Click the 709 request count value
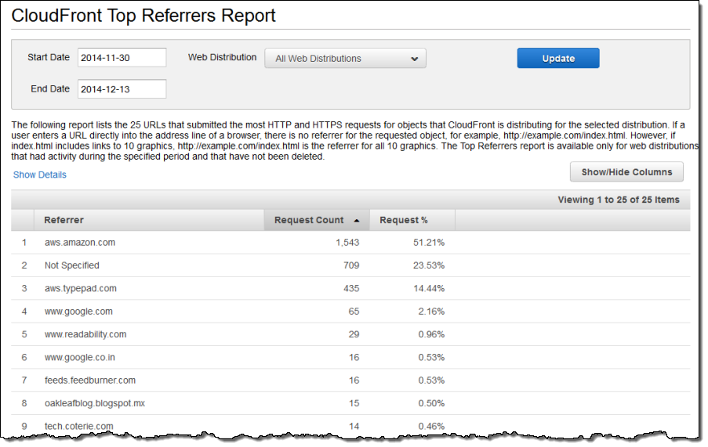Screen dimensions: 708x447 point(351,265)
